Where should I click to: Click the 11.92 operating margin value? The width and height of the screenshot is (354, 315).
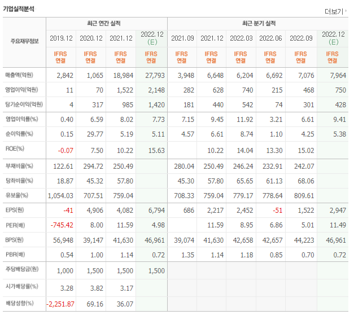coord(244,120)
